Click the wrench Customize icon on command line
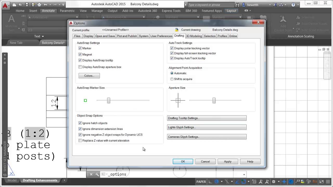 click(97, 174)
